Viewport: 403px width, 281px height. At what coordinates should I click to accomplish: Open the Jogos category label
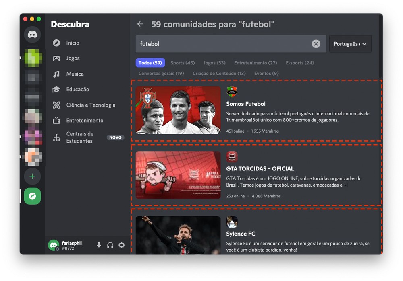click(73, 58)
